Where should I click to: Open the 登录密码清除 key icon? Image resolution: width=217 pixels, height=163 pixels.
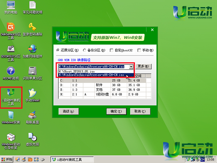click(33, 29)
